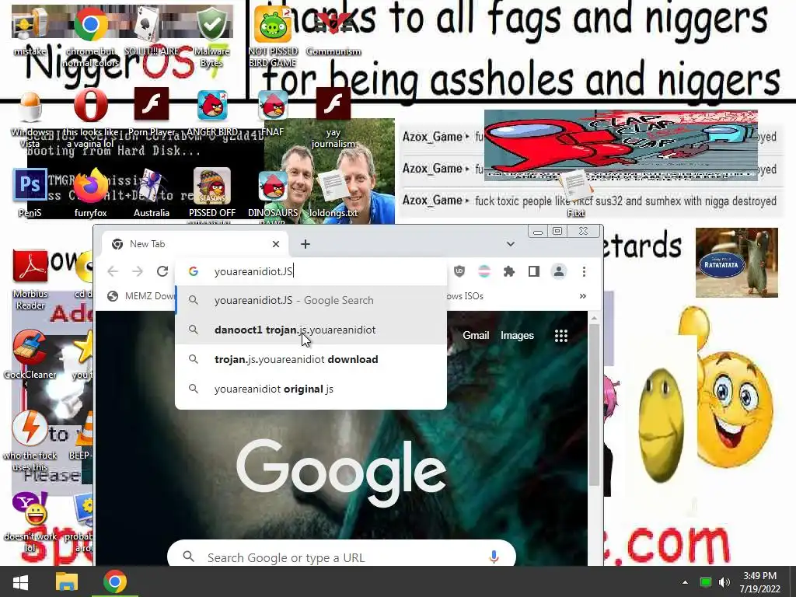Open Yahoo Messenger "doesn't work lol" icon

[30, 522]
